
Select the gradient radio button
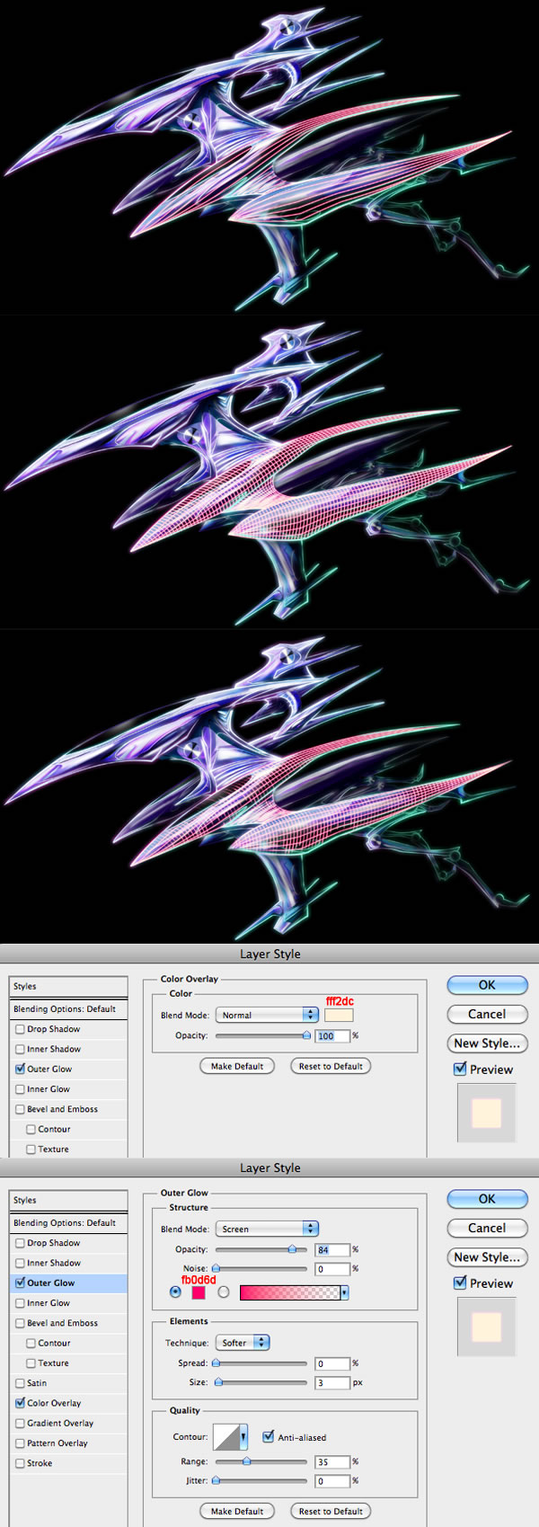224,1292
